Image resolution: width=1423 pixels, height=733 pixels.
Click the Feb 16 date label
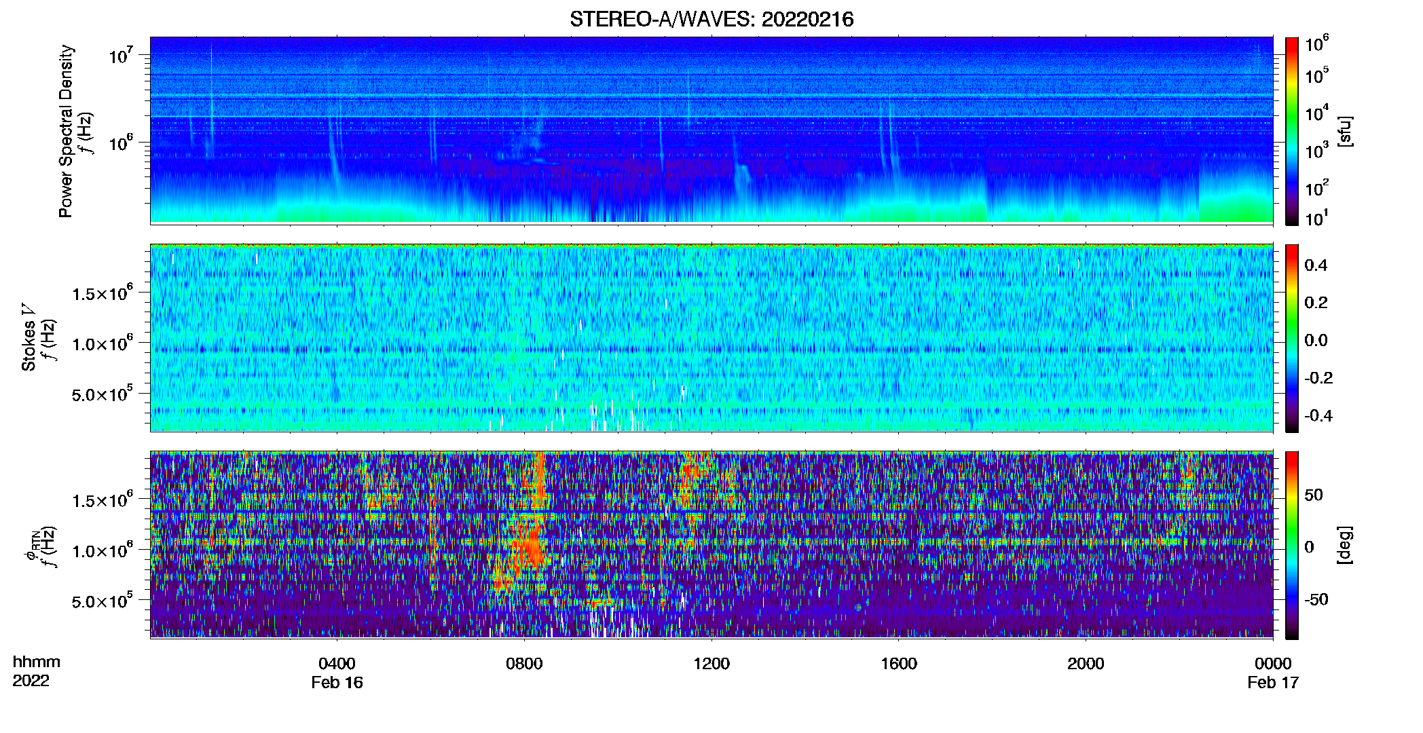(337, 683)
